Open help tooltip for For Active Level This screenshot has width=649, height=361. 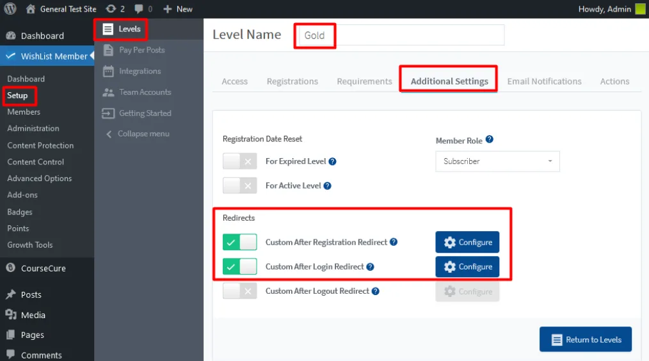[328, 186]
